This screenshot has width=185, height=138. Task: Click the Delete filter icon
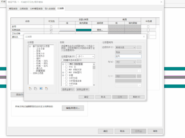pyautogui.click(x=47, y=89)
